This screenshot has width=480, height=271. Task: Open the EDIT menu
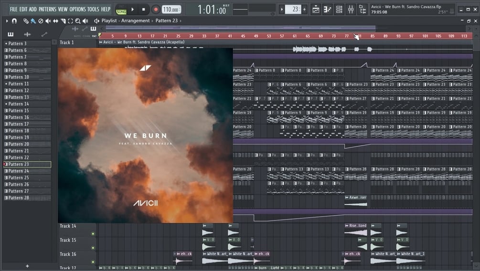(23, 9)
